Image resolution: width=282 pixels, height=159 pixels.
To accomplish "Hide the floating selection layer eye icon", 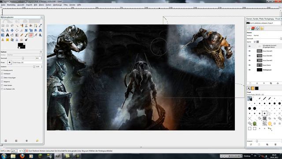I will coord(249,46).
